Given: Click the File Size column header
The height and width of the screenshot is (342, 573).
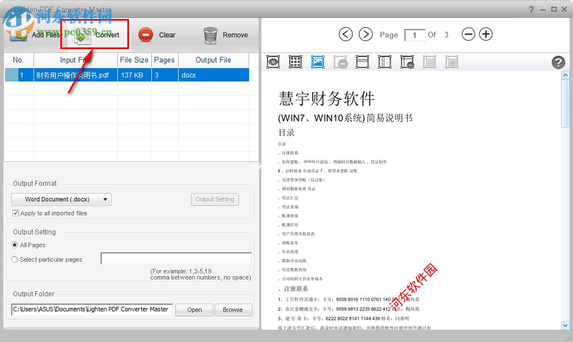Looking at the screenshot, I should coord(134,60).
